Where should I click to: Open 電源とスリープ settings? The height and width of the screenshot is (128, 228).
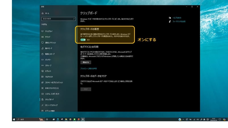pyautogui.click(x=48, y=54)
